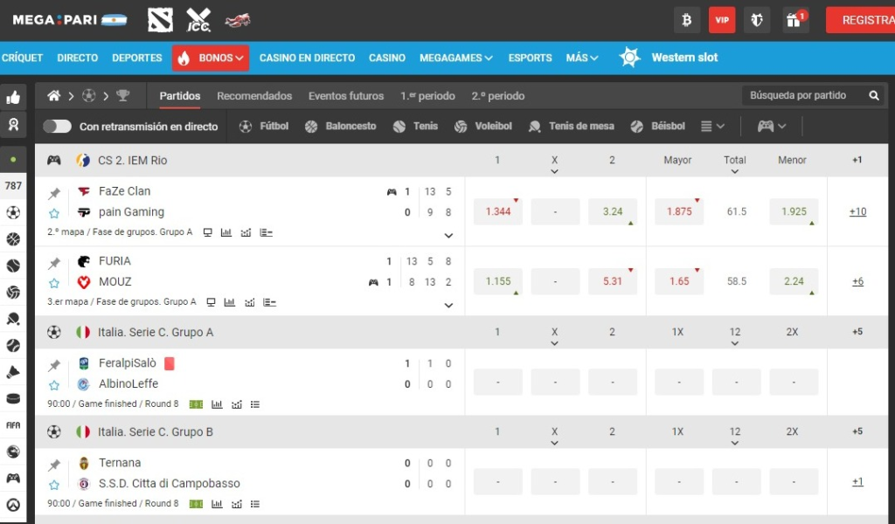The image size is (895, 524).
Task: Open CASINO EN DIRECTO menu item
Action: (307, 59)
